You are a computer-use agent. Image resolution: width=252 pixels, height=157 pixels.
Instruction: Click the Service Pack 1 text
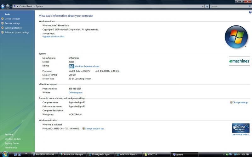tap(49, 34)
